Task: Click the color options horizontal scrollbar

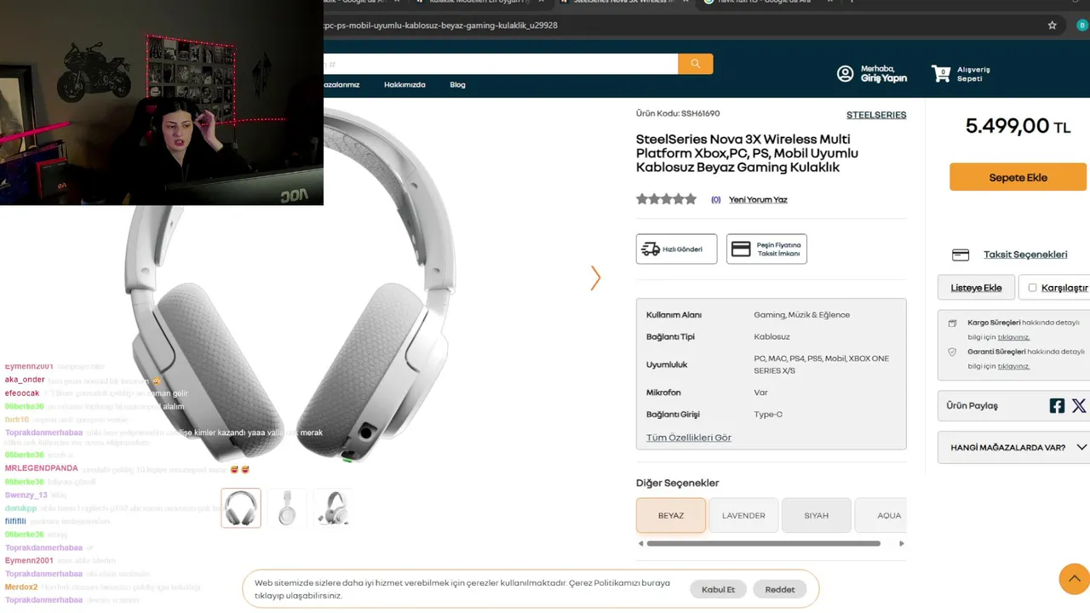Action: (763, 543)
